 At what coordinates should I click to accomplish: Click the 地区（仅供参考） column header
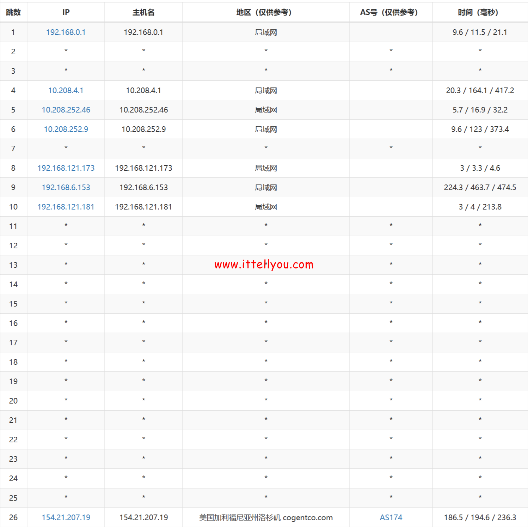coord(266,12)
